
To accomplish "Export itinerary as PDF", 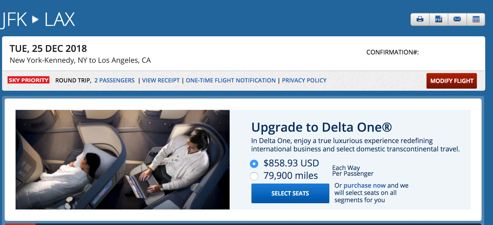I will (x=438, y=19).
